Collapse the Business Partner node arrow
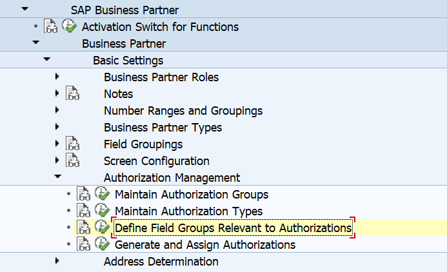 pos(35,43)
